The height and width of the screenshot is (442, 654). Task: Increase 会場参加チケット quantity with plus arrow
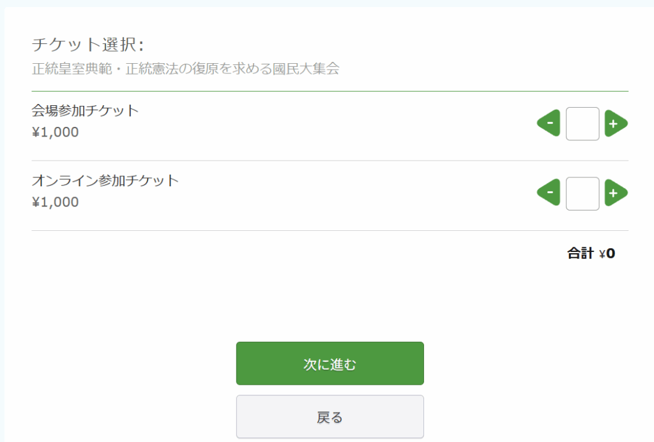tap(615, 123)
